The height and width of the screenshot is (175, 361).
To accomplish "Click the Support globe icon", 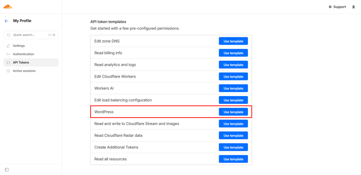I will pos(330,7).
